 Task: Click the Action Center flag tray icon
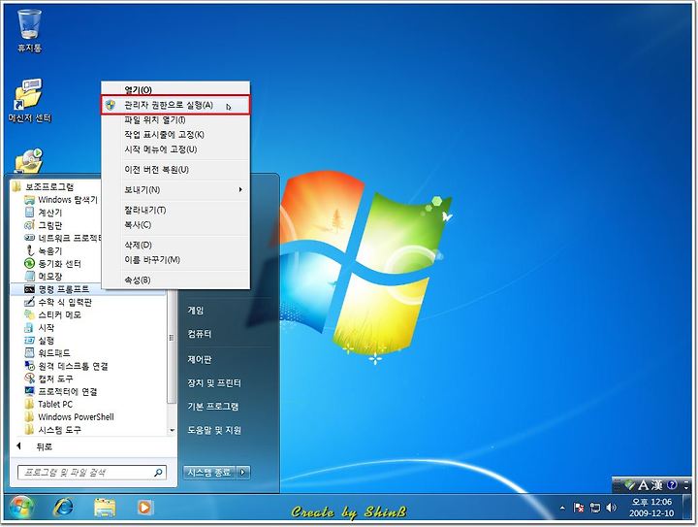coord(578,508)
